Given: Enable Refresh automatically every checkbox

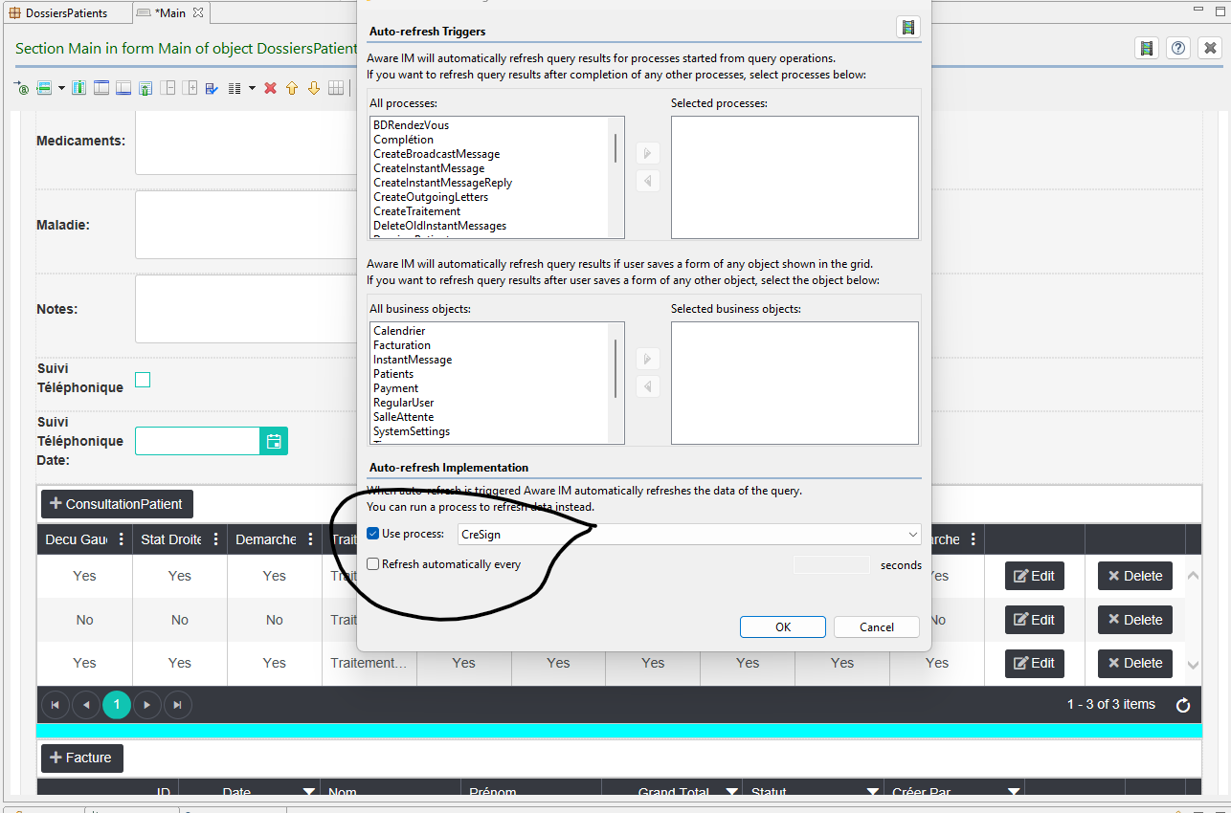Looking at the screenshot, I should pos(373,564).
